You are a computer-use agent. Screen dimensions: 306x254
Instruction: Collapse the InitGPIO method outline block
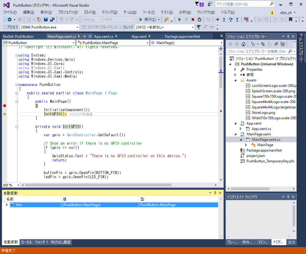coord(17,127)
